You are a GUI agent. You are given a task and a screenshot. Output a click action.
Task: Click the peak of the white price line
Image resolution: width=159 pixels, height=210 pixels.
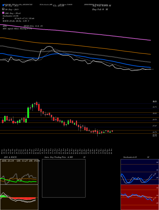click(49, 46)
